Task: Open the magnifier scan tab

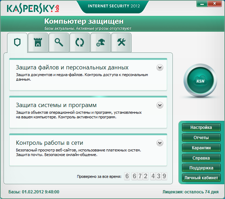Action: tap(59, 42)
